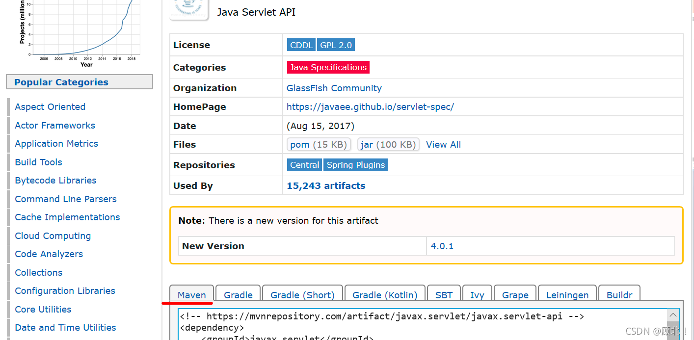Open the Code Analyzers category
Image resolution: width=694 pixels, height=340 pixels.
tap(49, 254)
